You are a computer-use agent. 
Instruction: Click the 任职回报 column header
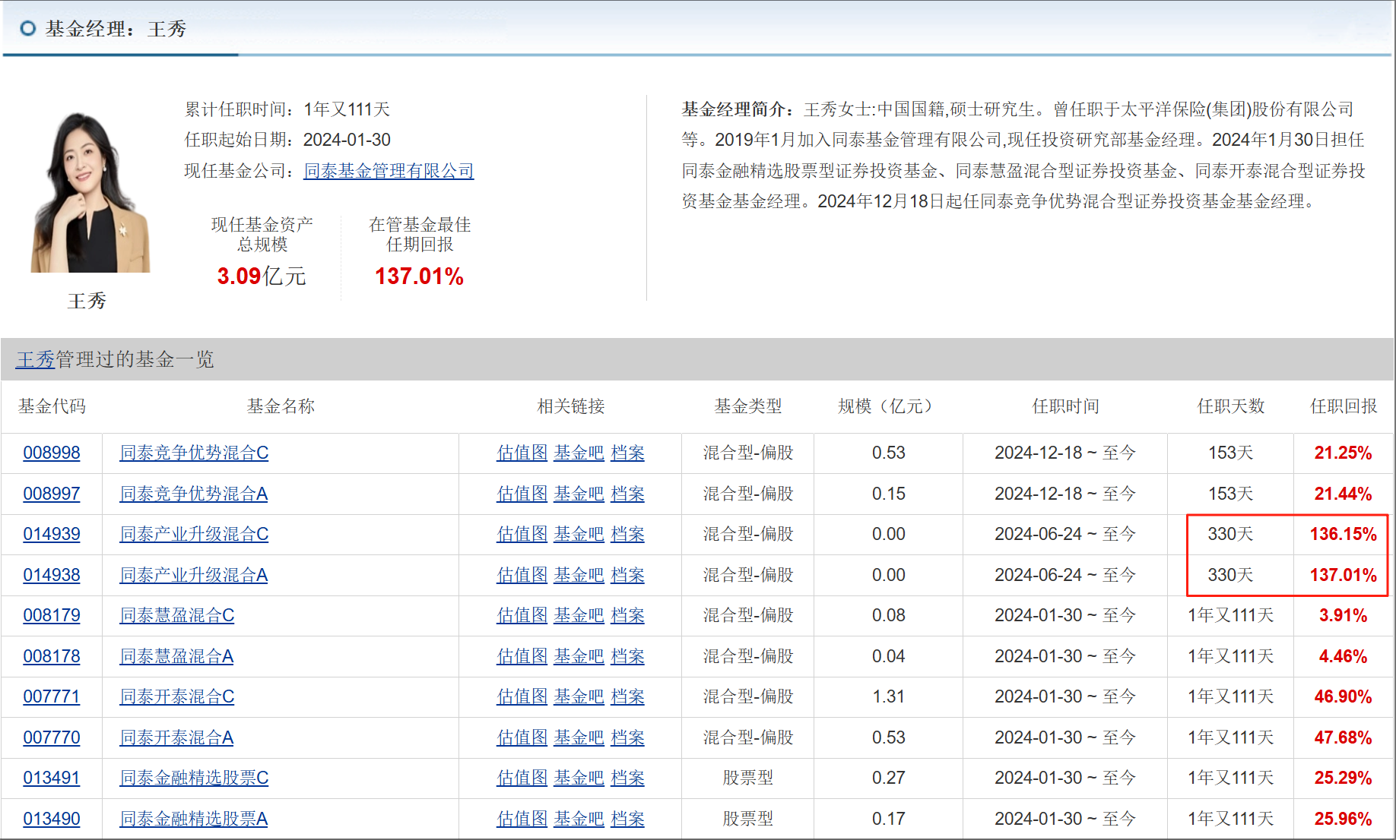1344,406
